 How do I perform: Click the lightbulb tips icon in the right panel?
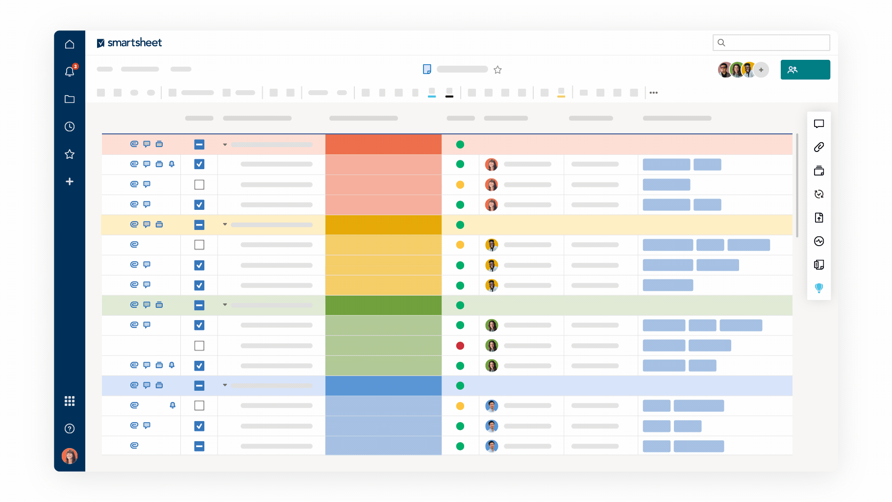coord(819,288)
